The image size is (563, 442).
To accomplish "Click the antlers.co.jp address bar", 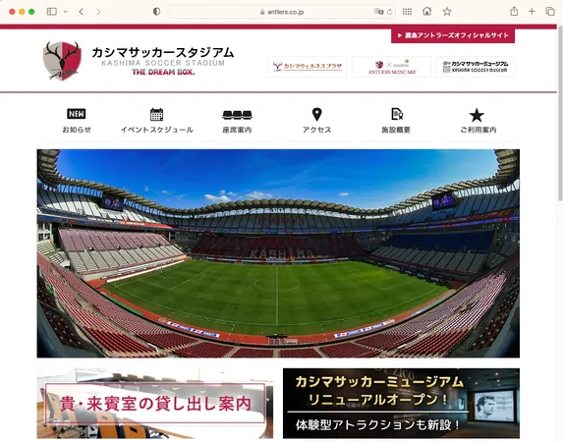I will [x=282, y=12].
